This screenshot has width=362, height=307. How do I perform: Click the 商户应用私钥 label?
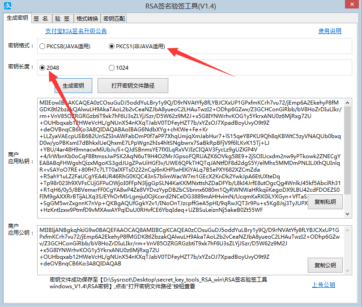(x=21, y=158)
